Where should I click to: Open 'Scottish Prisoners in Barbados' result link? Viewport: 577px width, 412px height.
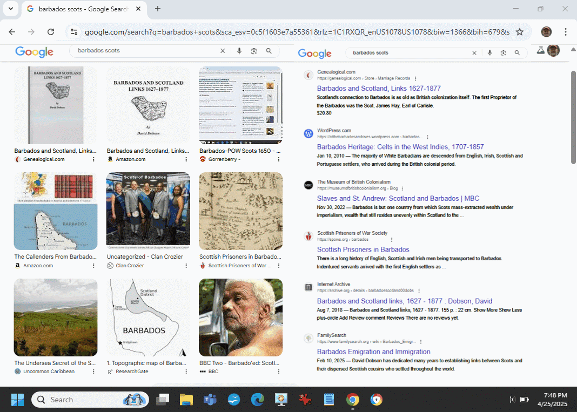click(x=363, y=249)
